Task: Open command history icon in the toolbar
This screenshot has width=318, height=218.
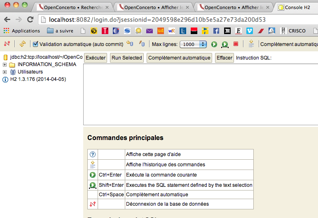Action: [251, 44]
